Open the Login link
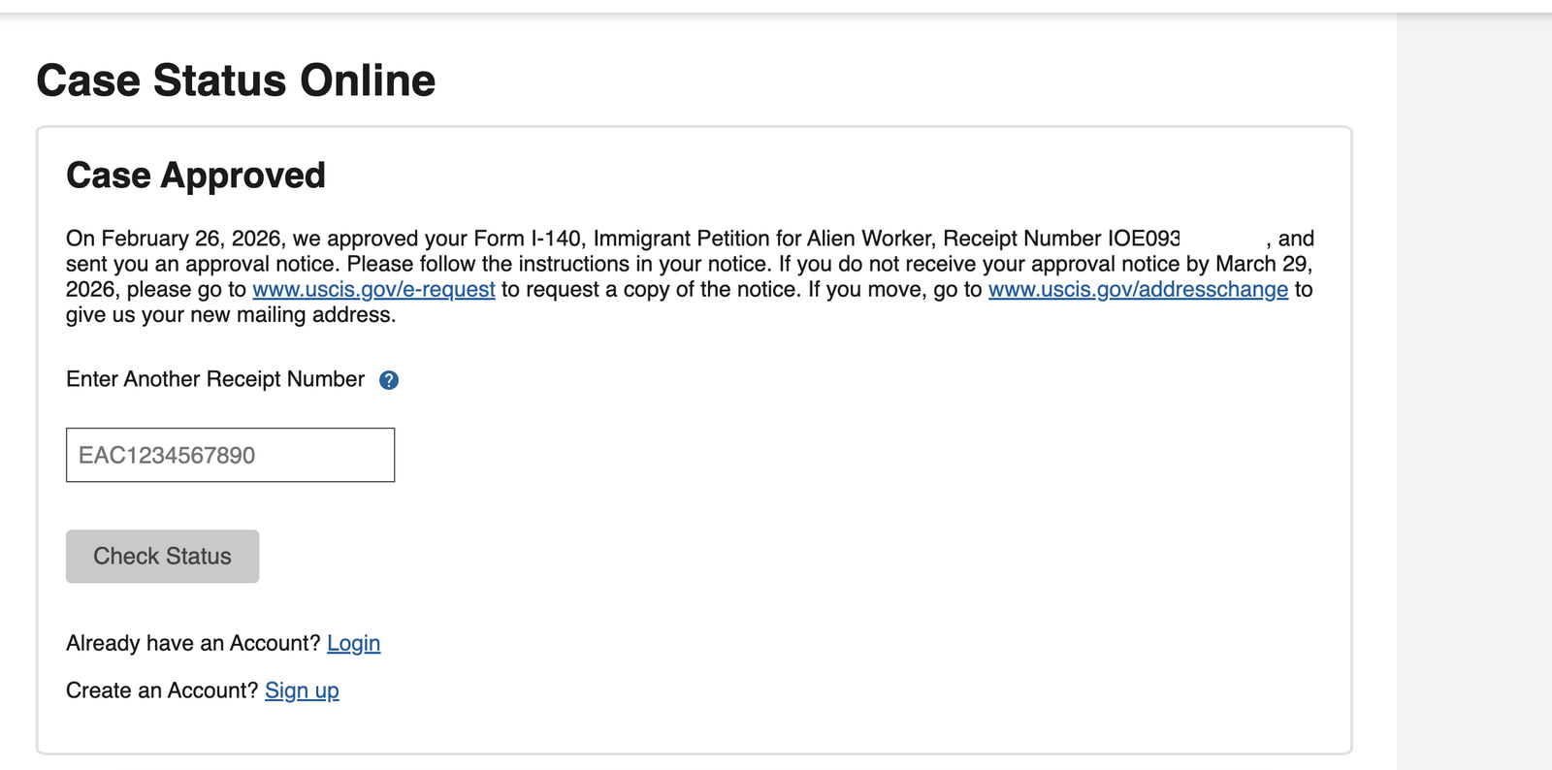Screen dimensions: 1552x770 click(x=353, y=643)
